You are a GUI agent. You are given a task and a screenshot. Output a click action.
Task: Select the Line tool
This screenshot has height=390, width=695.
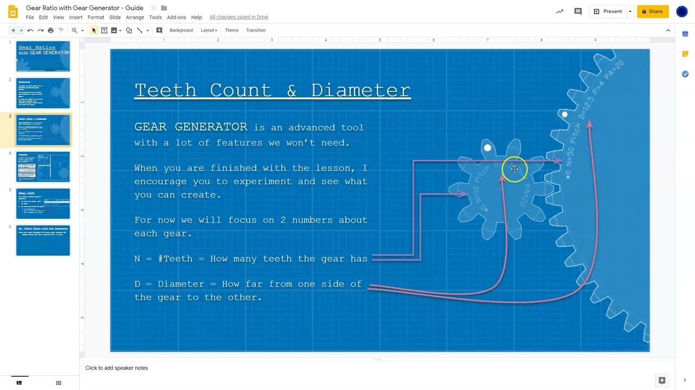click(140, 30)
